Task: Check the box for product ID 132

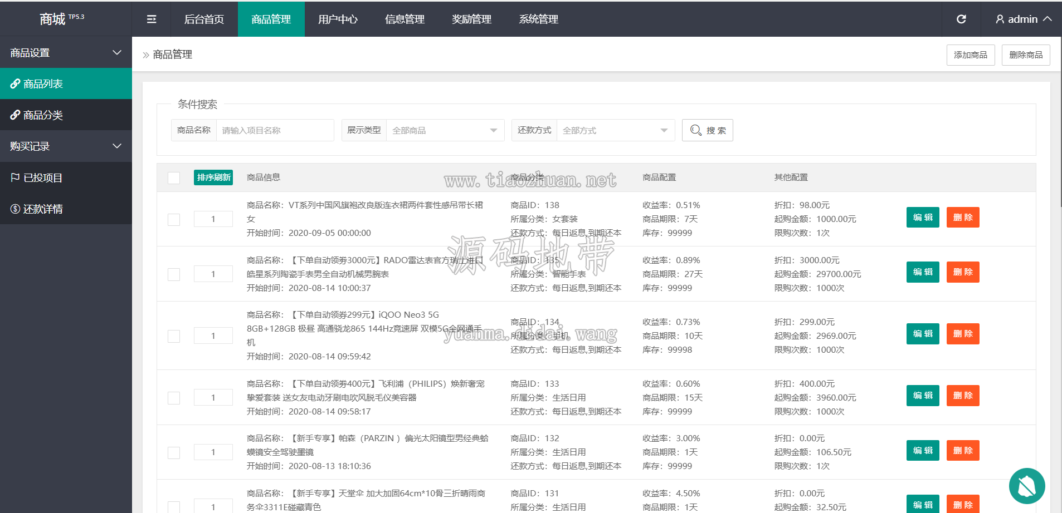Action: [174, 452]
